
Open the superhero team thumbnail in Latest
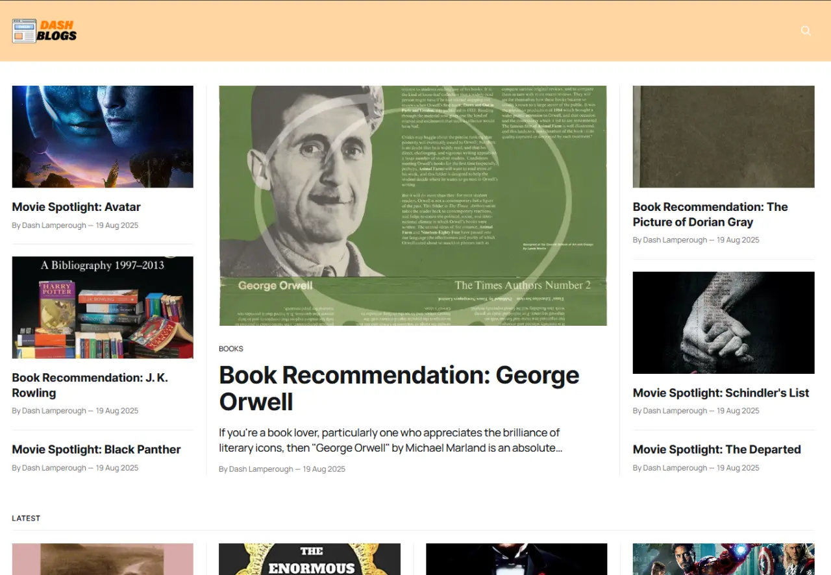(x=724, y=559)
